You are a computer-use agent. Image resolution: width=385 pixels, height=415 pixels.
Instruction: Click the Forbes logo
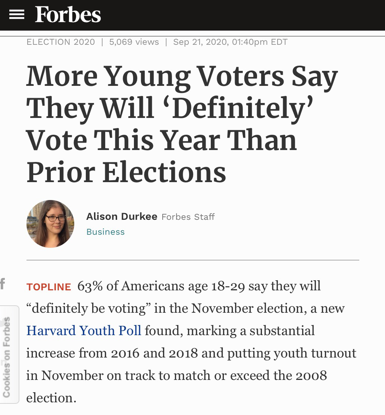pos(68,15)
